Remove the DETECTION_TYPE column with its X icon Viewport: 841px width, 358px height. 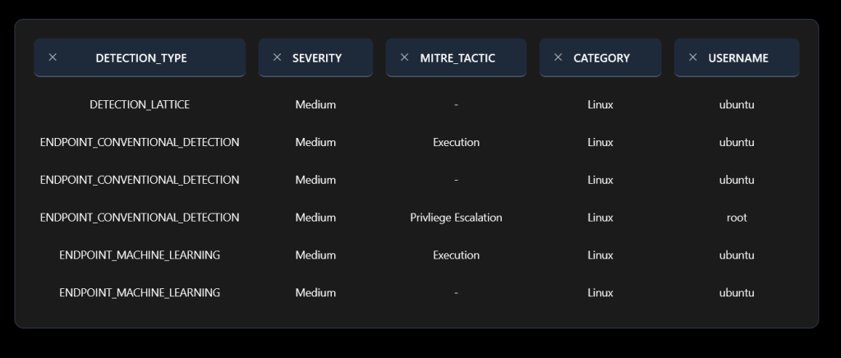[53, 57]
